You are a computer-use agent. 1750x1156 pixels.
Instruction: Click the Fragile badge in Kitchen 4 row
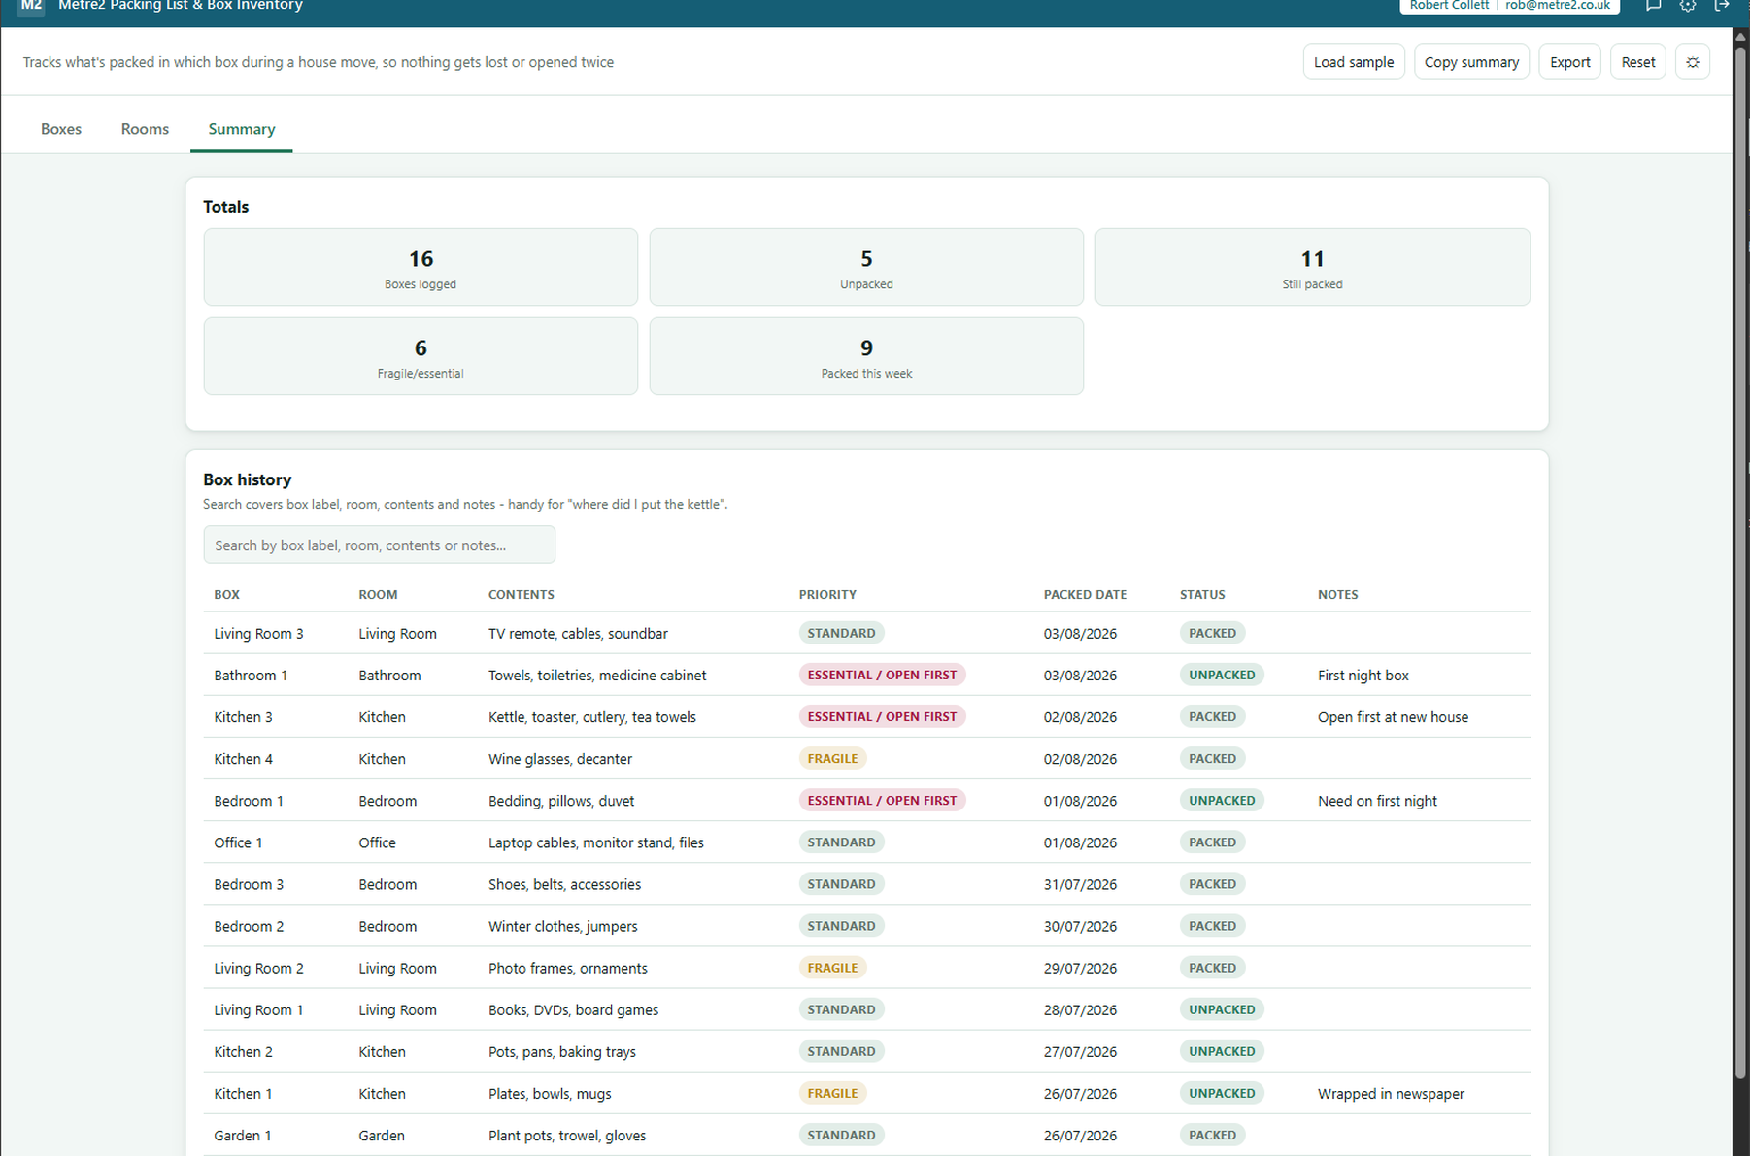tap(832, 758)
